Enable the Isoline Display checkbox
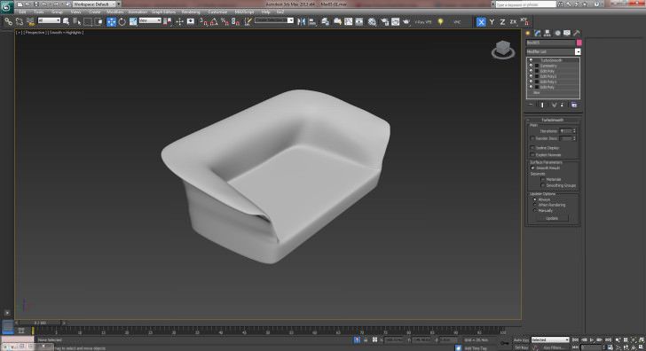Viewport: 646px width, 351px height. [532, 147]
